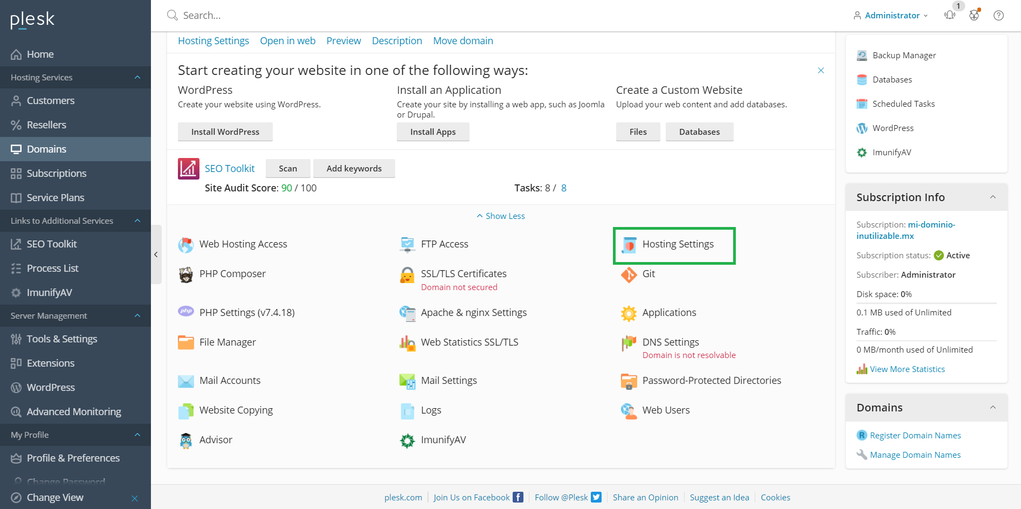The height and width of the screenshot is (509, 1021).
Task: Click the Web Users icon
Action: tap(629, 411)
